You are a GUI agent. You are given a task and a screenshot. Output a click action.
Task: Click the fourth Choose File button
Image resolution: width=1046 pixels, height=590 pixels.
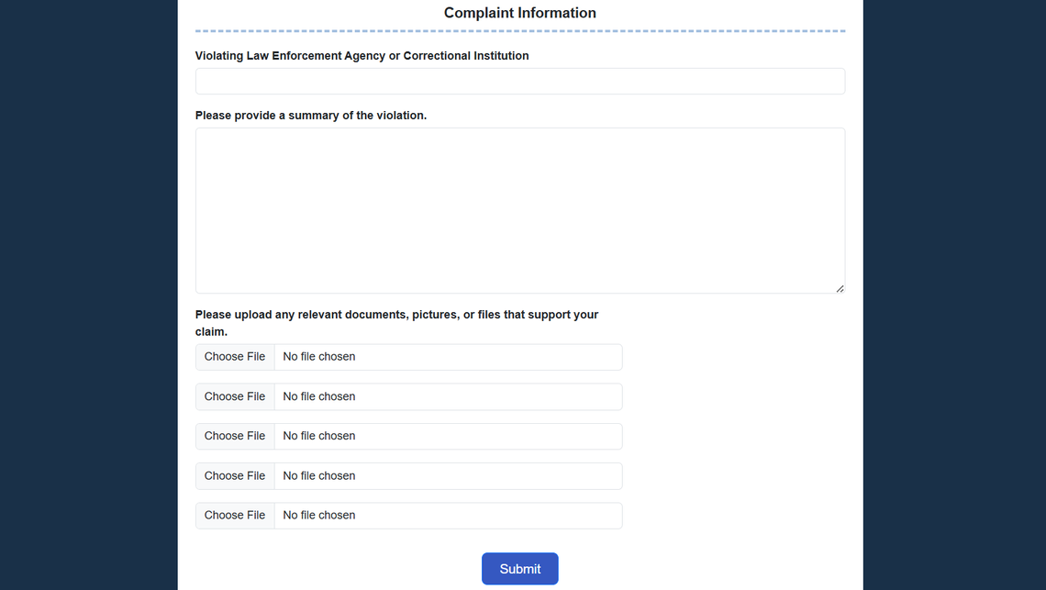coord(234,475)
